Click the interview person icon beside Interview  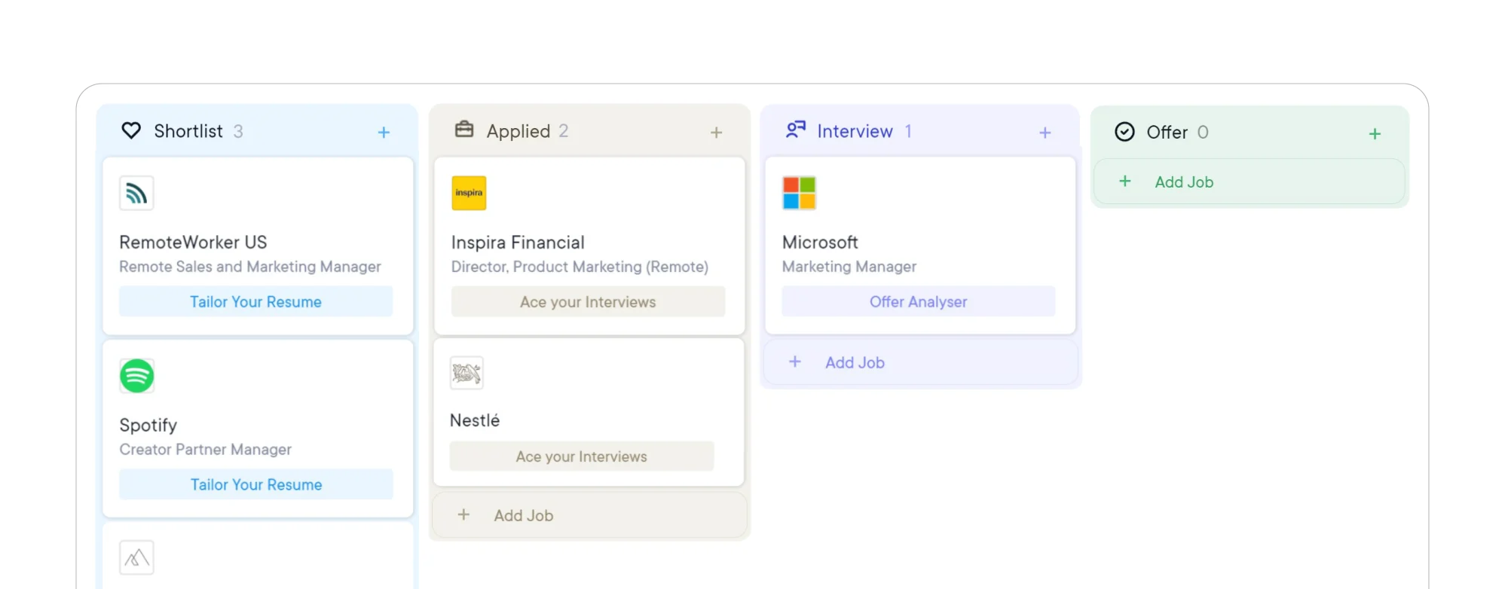pos(796,130)
